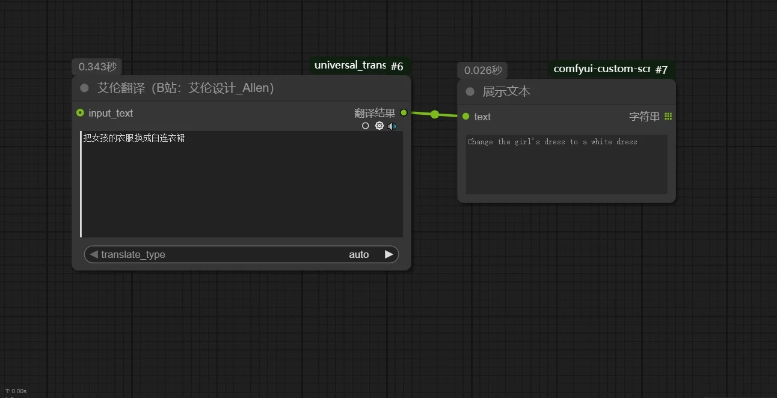Click the 0.343秒 execution time badge
The width and height of the screenshot is (777, 398).
point(97,67)
